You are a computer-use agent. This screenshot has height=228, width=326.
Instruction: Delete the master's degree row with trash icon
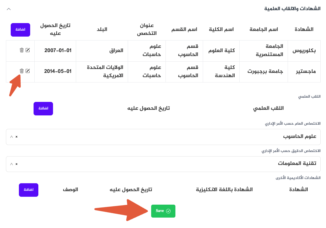click(21, 71)
